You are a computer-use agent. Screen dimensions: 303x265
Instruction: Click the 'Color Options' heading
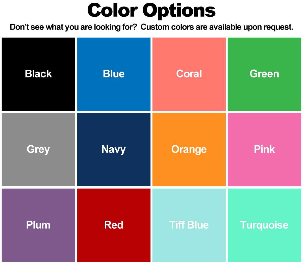(x=151, y=11)
